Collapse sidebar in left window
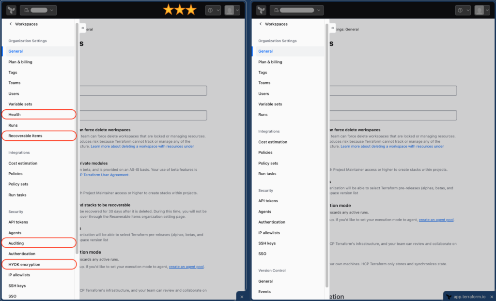The height and width of the screenshot is (301, 496). 82,28
